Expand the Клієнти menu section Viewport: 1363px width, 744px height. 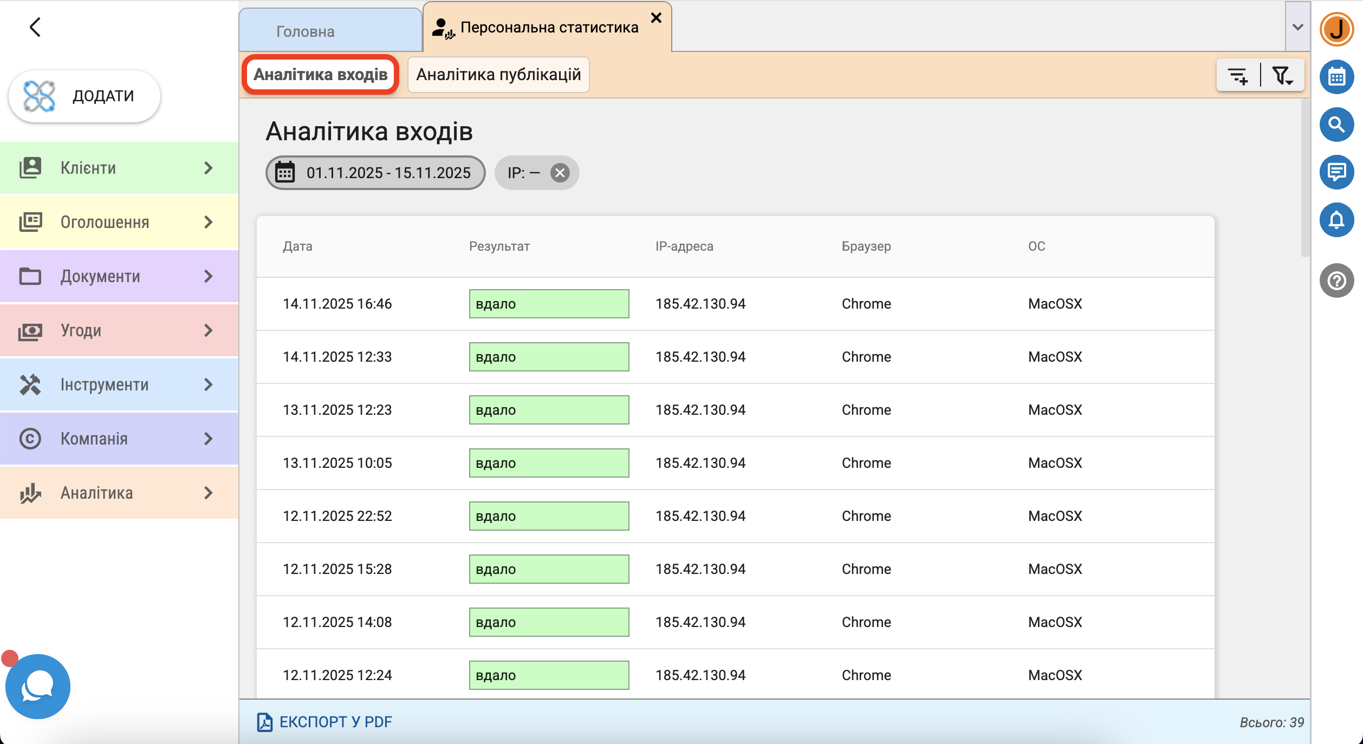[119, 168]
